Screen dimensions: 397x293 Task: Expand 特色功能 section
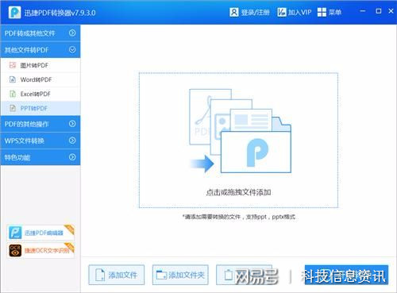40,157
